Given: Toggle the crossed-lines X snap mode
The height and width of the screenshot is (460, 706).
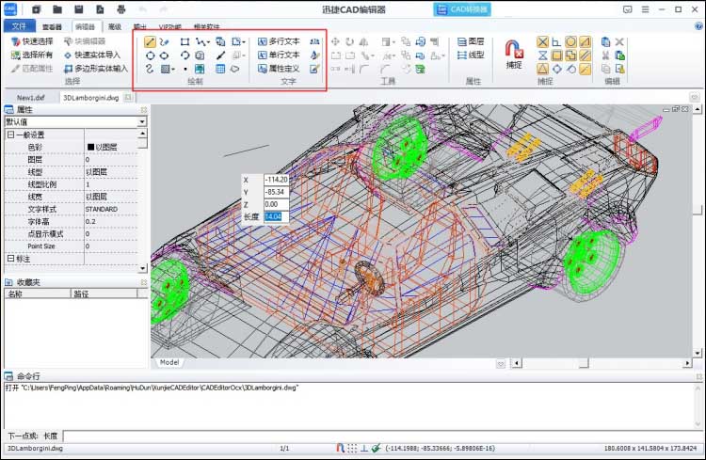Looking at the screenshot, I should 542,41.
